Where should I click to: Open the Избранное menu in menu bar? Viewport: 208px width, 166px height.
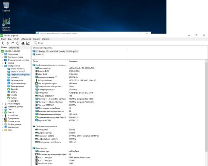pos(26,39)
